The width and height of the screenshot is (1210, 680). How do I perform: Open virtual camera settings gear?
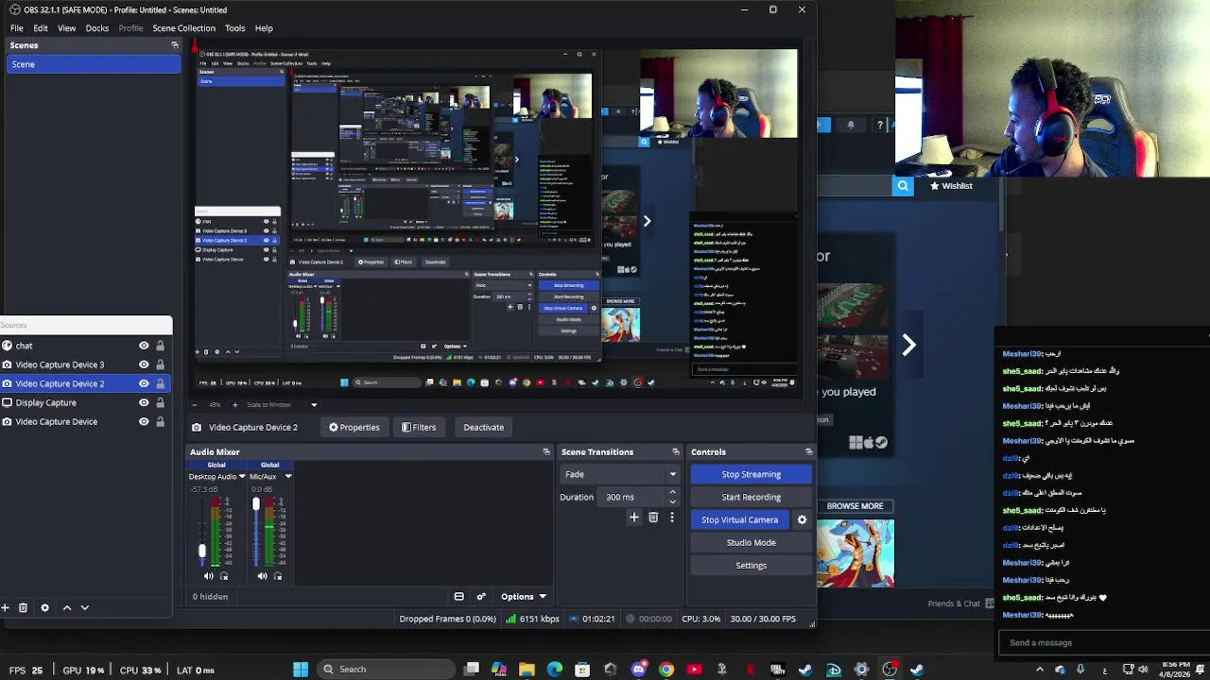tap(803, 519)
